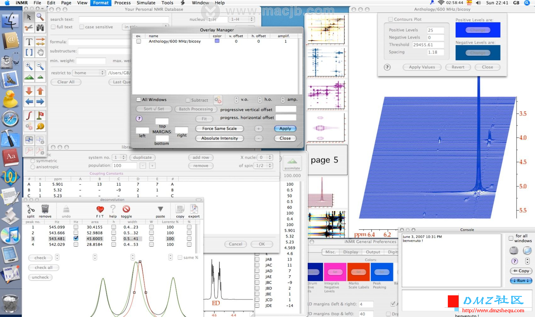Toggle the Subtract checkbox in Overlay Manager
The height and width of the screenshot is (317, 535).
tap(188, 100)
